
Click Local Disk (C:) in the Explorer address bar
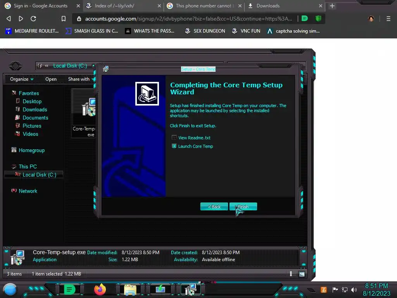point(70,66)
